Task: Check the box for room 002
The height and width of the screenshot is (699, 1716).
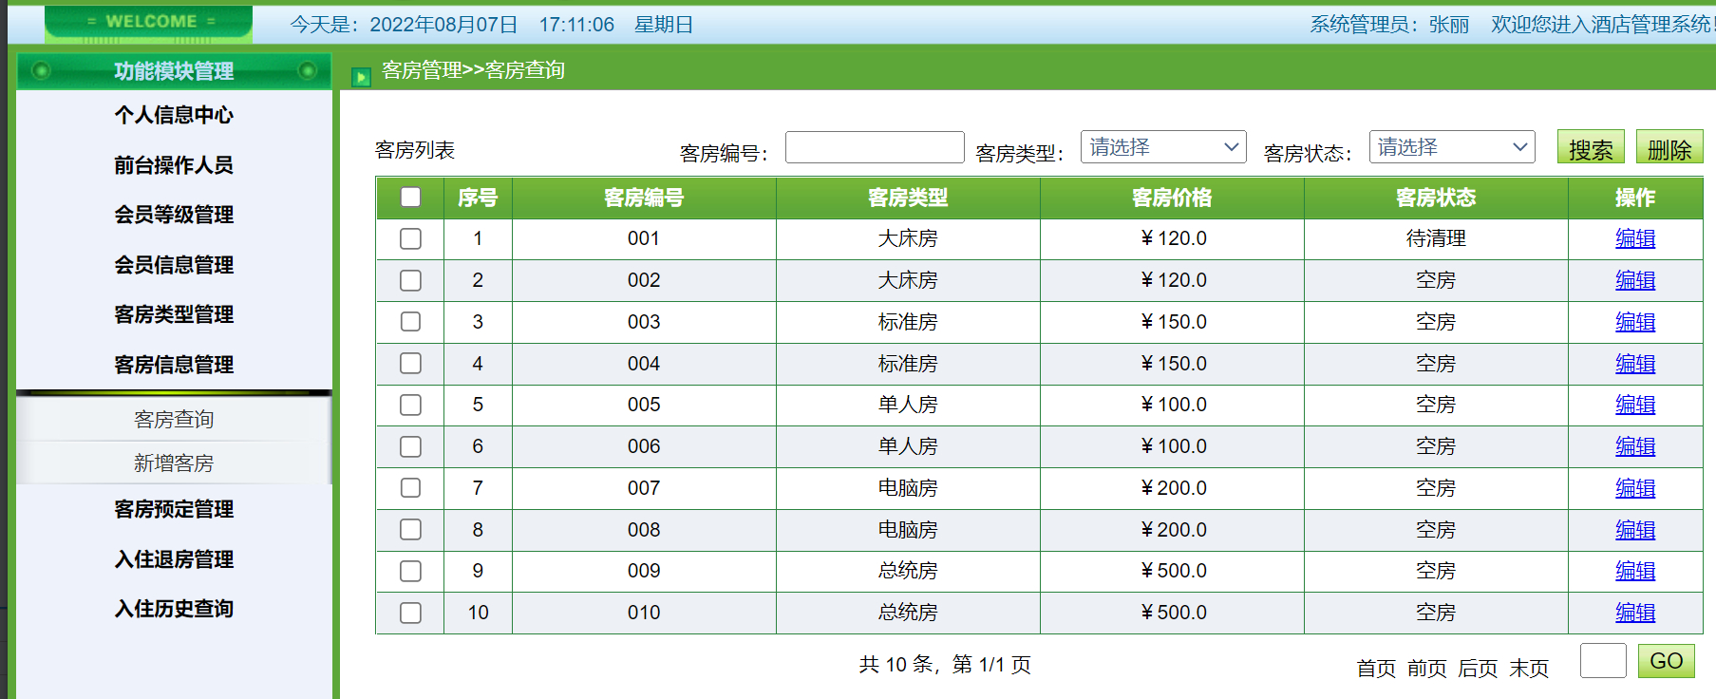Action: click(410, 280)
